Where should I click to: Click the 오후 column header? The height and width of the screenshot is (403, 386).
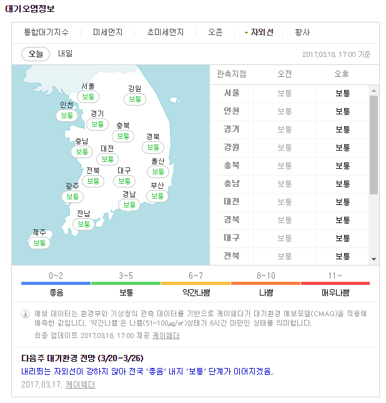pos(342,74)
